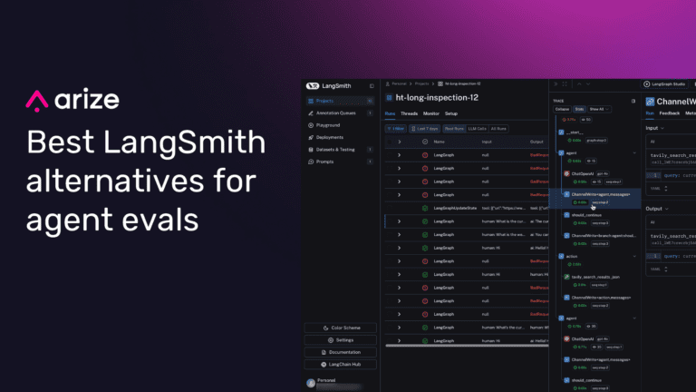Image resolution: width=696 pixels, height=392 pixels.
Task: Select the LLM Calls filter segment
Action: pos(478,129)
